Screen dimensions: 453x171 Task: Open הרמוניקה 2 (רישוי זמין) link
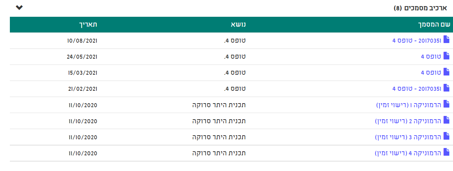coord(408,121)
